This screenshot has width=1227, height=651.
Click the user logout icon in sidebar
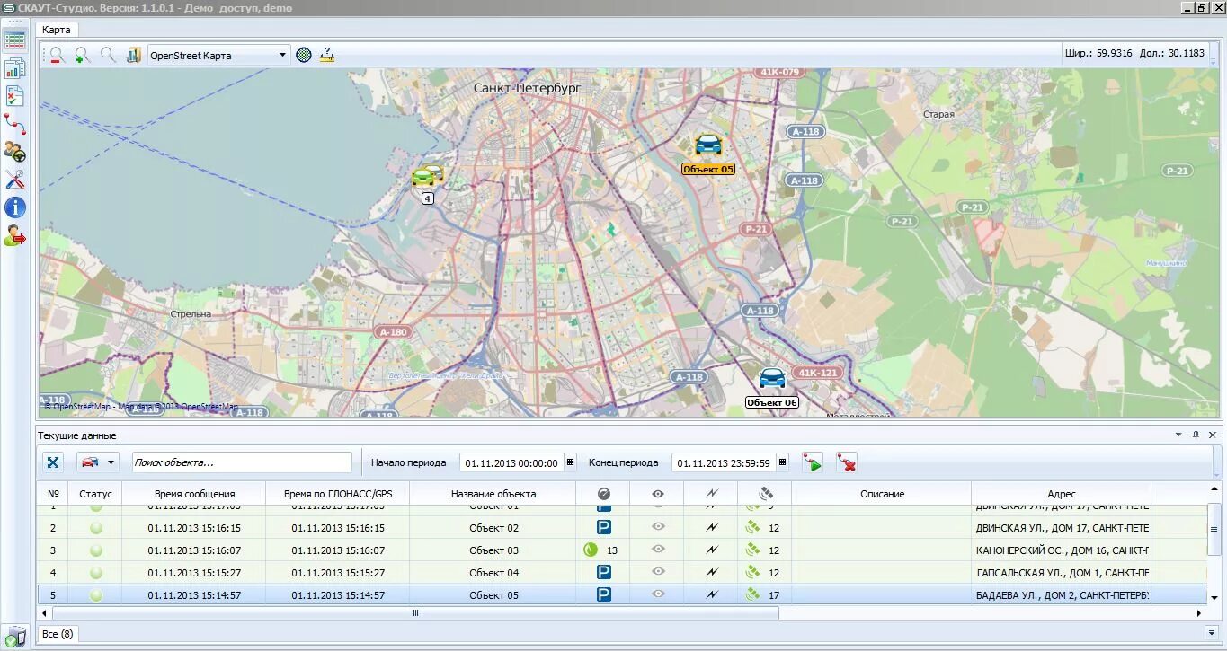[14, 236]
